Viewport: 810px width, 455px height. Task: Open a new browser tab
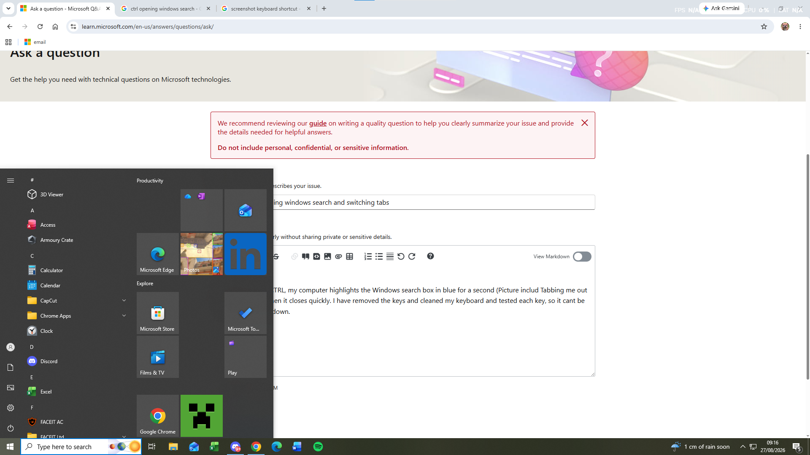click(x=324, y=8)
